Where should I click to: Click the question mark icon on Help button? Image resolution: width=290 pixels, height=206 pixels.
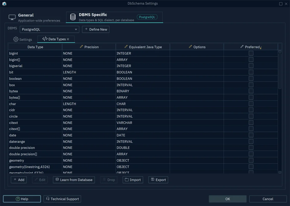point(18,199)
